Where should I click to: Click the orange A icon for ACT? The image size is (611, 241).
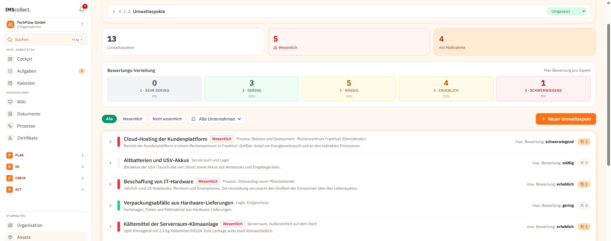[x=10, y=190]
